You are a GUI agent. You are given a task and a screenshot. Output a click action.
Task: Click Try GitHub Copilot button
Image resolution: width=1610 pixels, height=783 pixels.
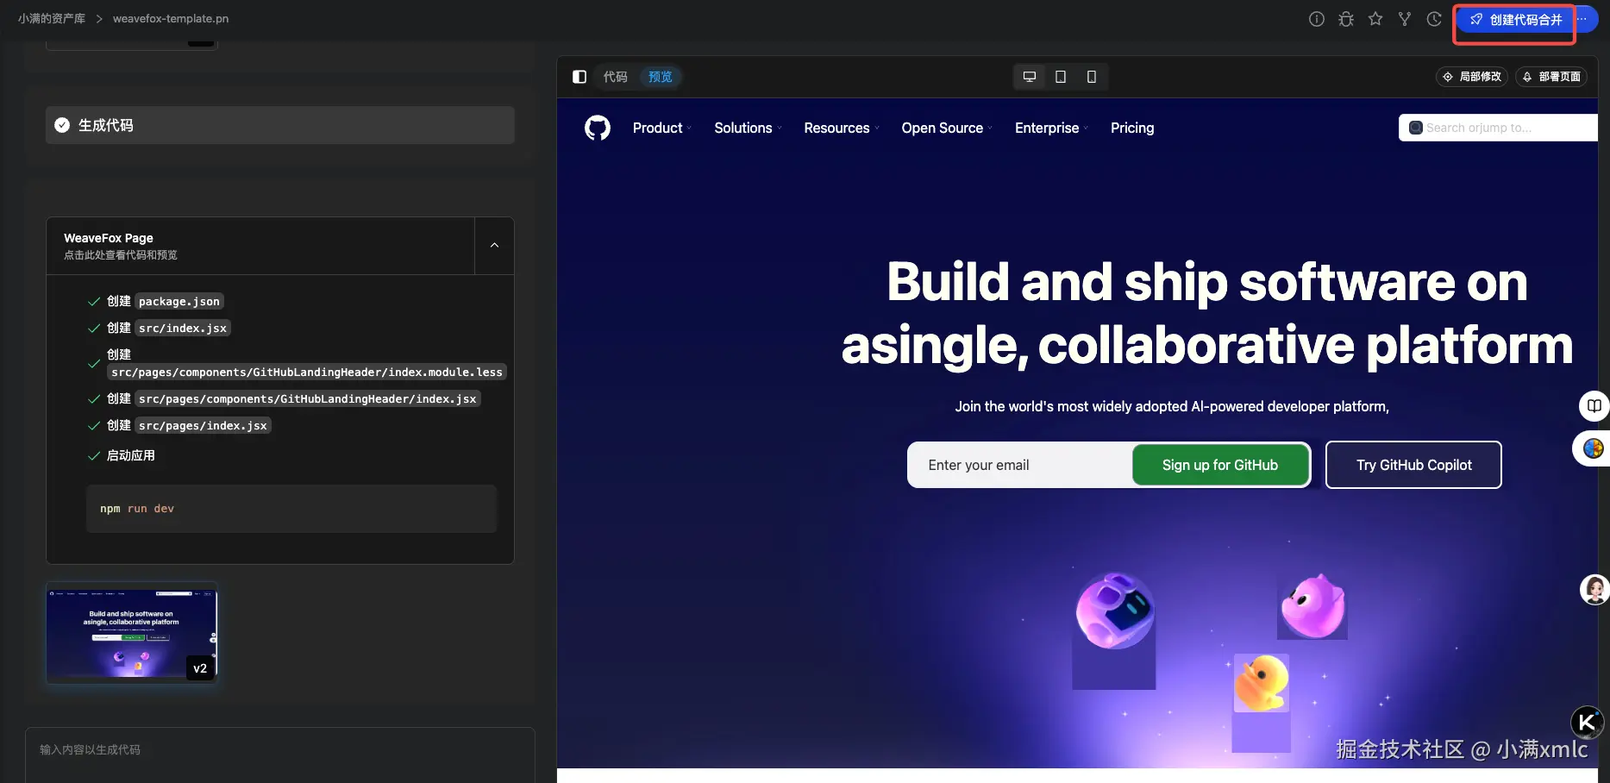[x=1413, y=465]
